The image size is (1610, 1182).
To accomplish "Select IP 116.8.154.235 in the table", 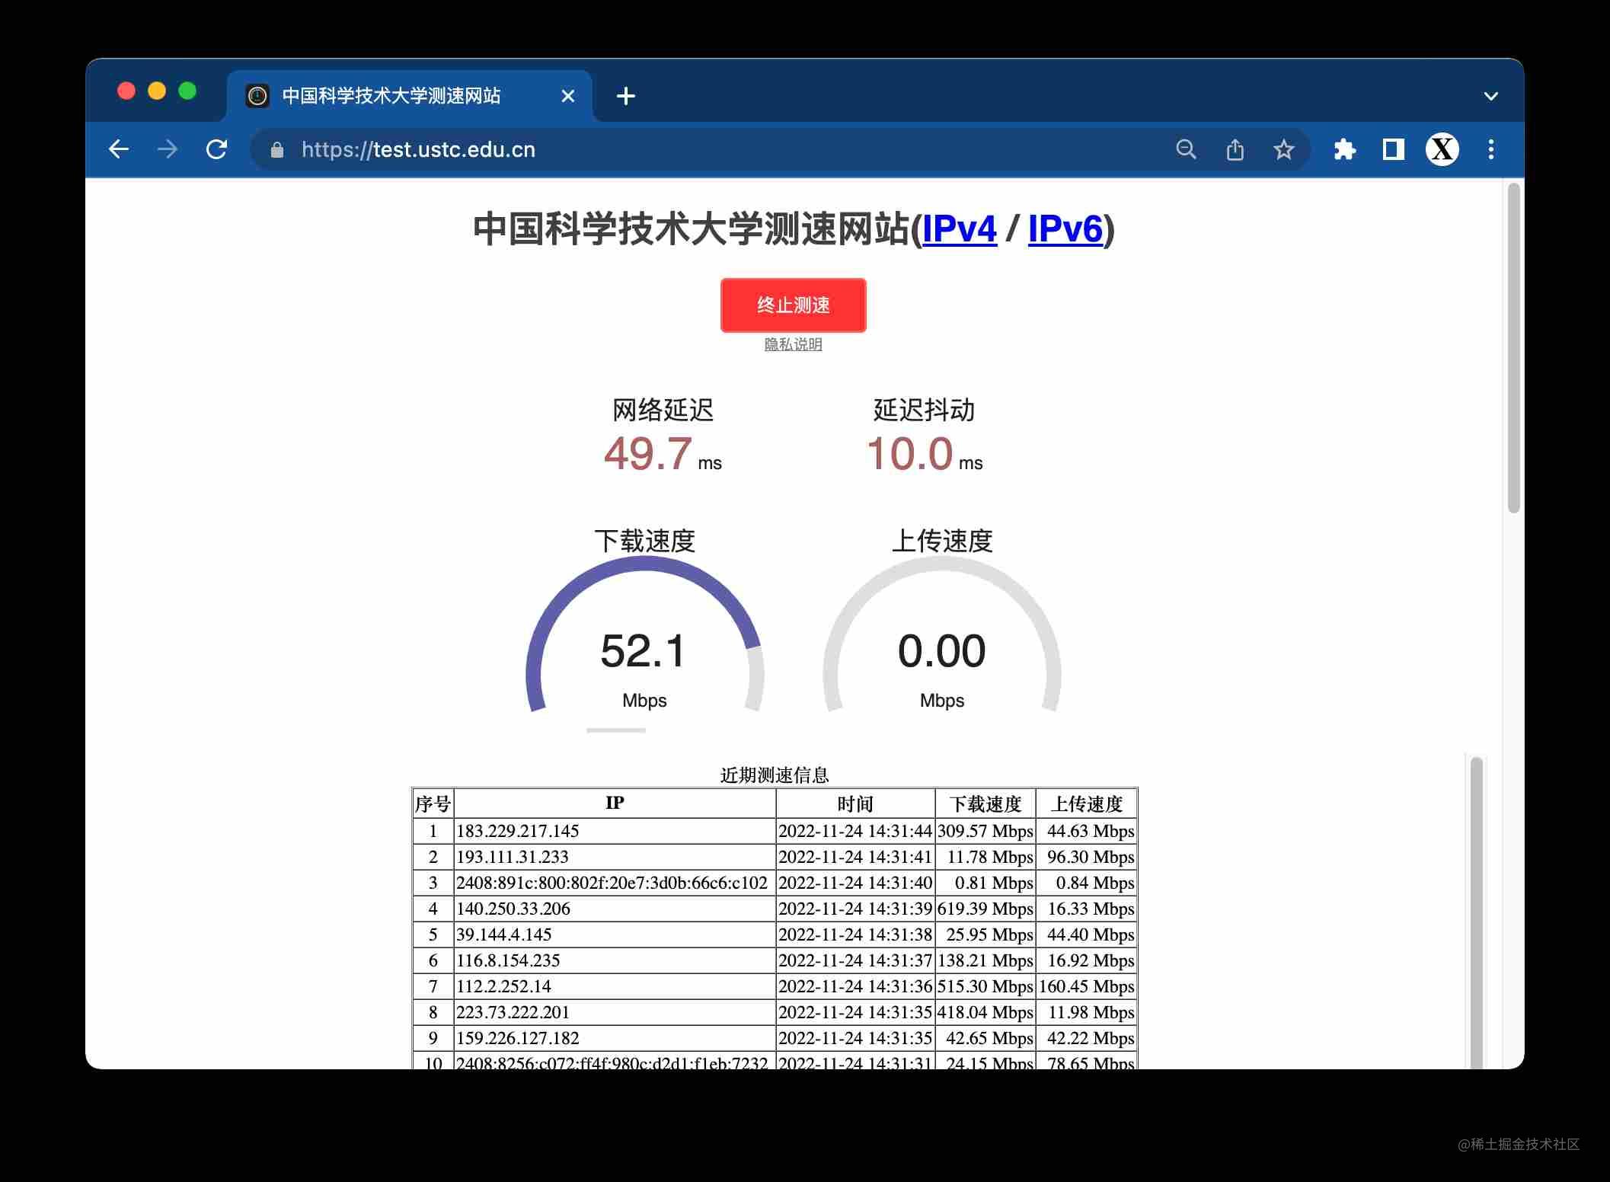I will click(508, 960).
